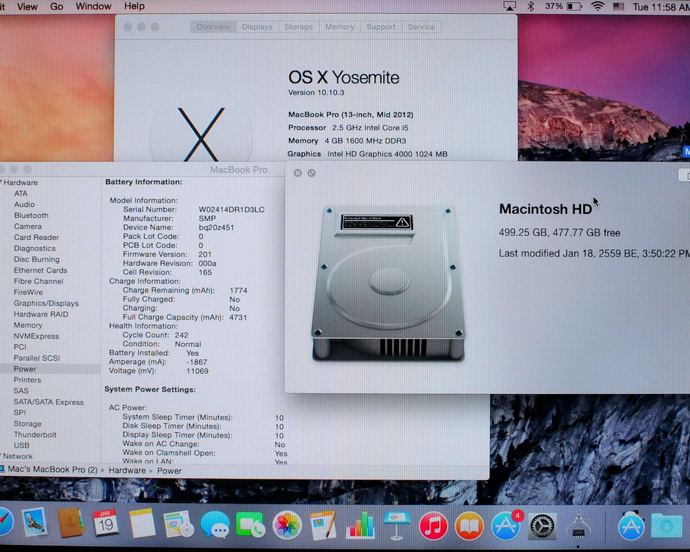Open the Window menu
This screenshot has width=690, height=552.
(93, 7)
